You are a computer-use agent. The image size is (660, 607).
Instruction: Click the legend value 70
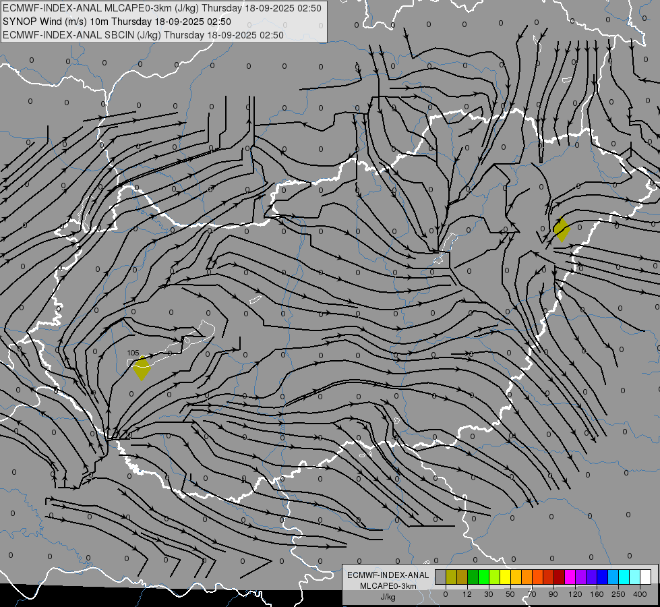tap(532, 594)
